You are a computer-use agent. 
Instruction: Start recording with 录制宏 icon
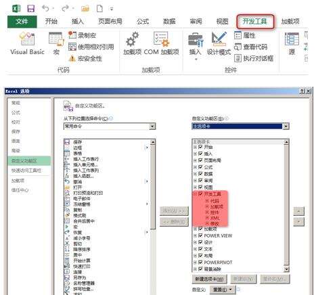pos(72,35)
